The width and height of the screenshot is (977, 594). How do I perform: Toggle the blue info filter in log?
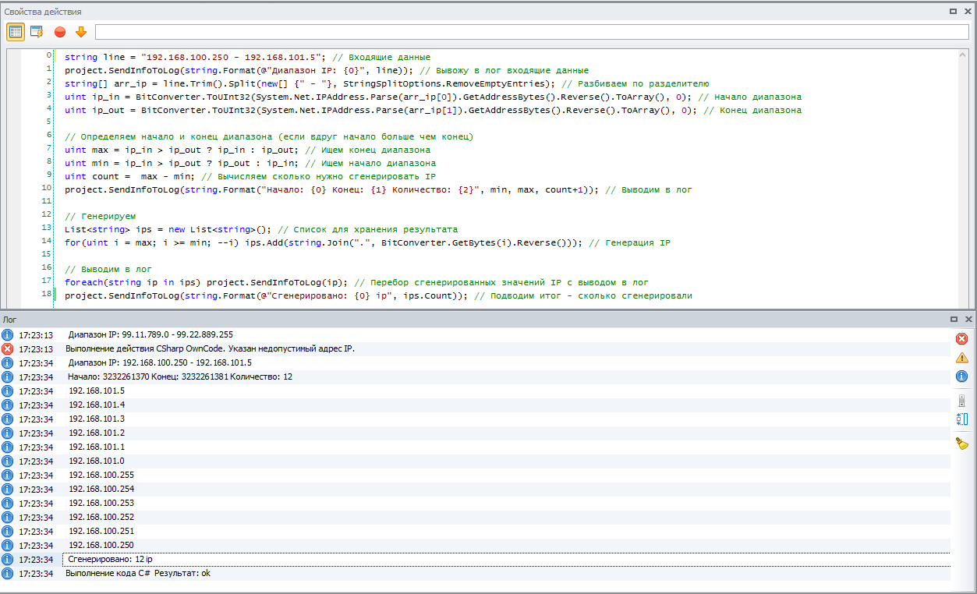(x=961, y=377)
